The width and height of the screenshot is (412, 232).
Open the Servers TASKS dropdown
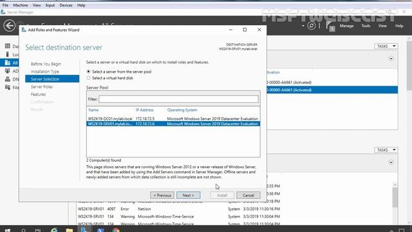(386, 46)
